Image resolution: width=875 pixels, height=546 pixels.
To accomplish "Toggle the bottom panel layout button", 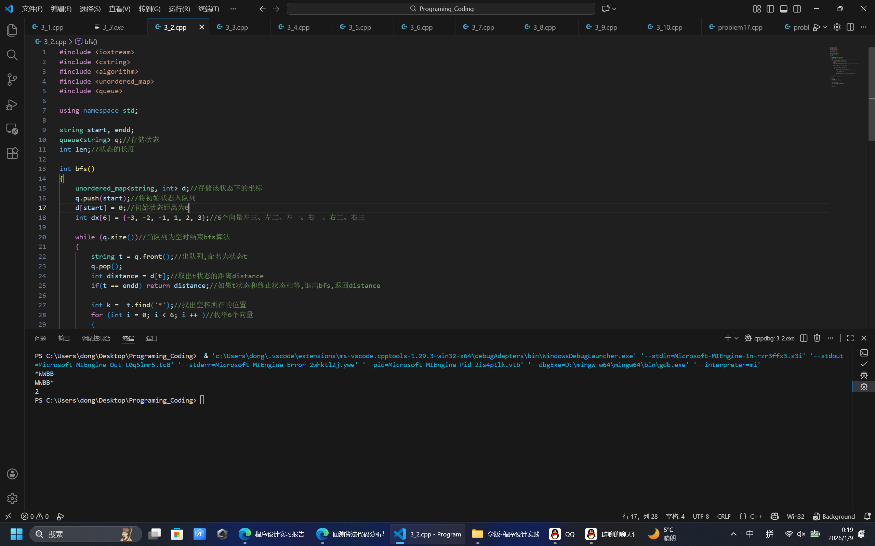I will coord(783,9).
